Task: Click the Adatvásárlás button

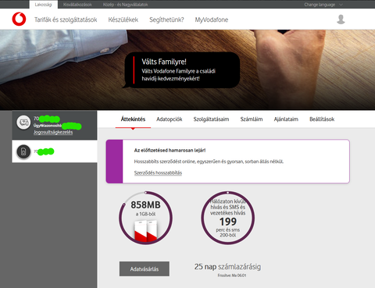Action: [x=145, y=269]
